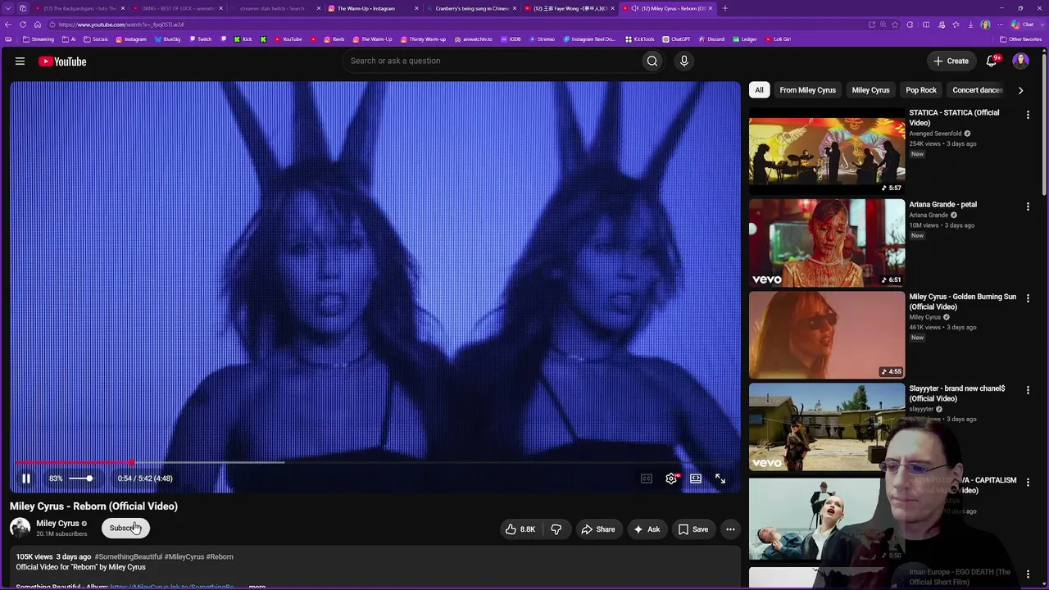Reload the page in the browser
Viewport: 1049px width, 590px height.
click(22, 25)
